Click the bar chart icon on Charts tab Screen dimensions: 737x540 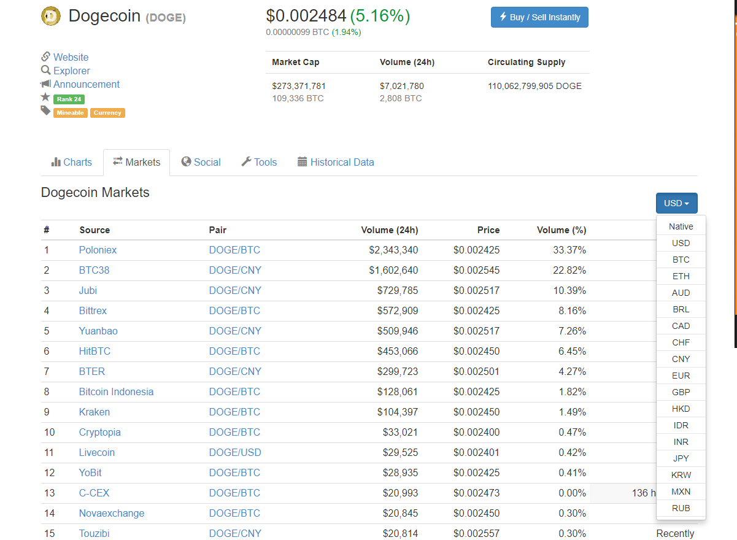(x=56, y=162)
